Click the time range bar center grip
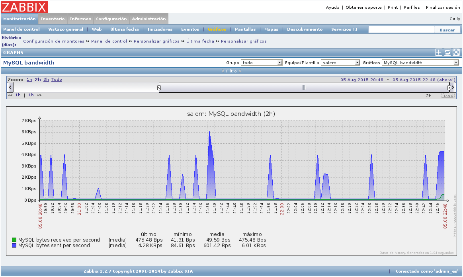 pyautogui.click(x=304, y=88)
